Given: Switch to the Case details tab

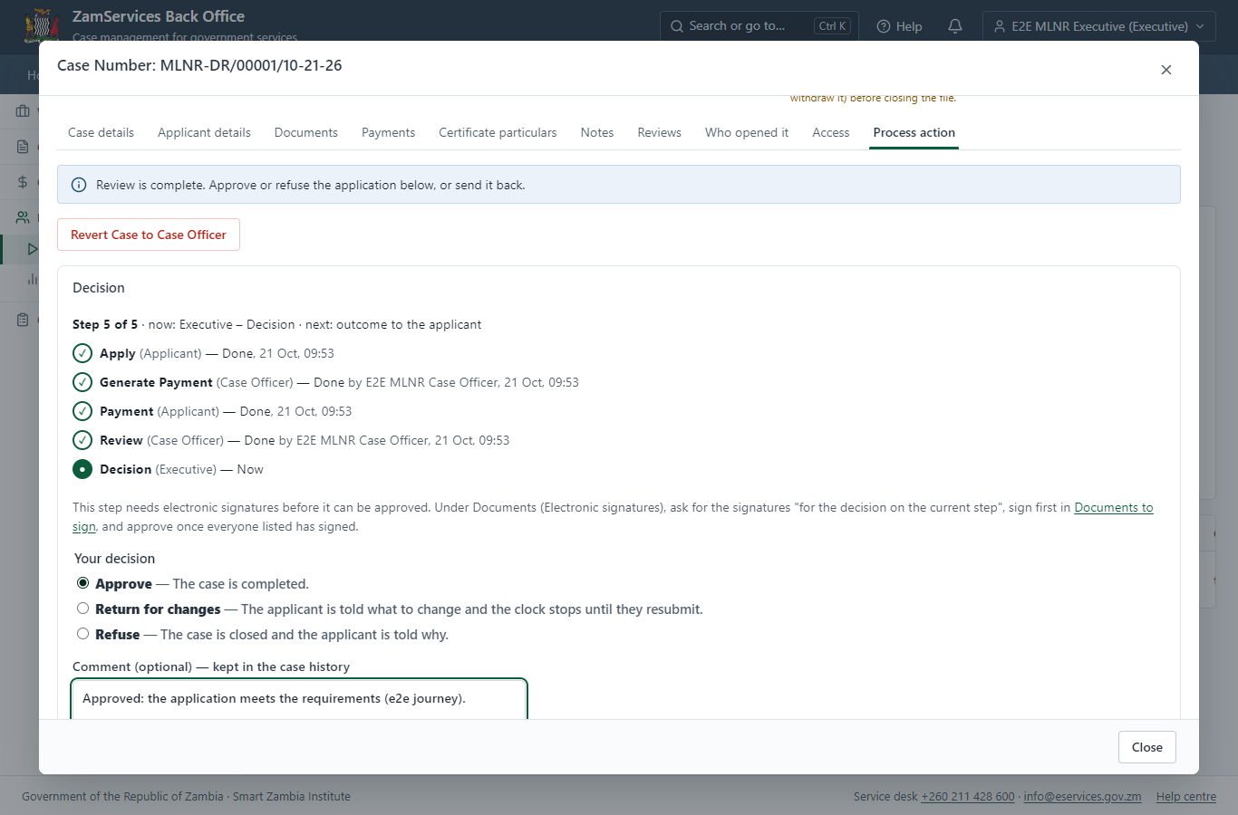Looking at the screenshot, I should (101, 132).
